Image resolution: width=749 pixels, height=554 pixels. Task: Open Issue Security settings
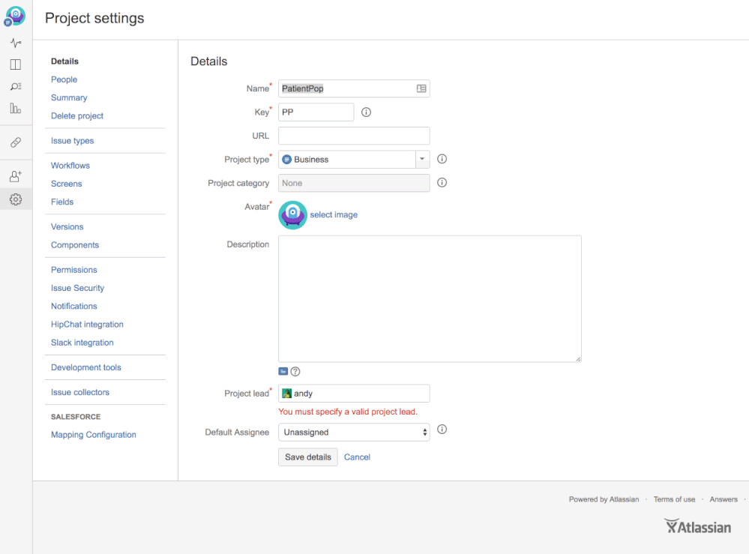[77, 288]
